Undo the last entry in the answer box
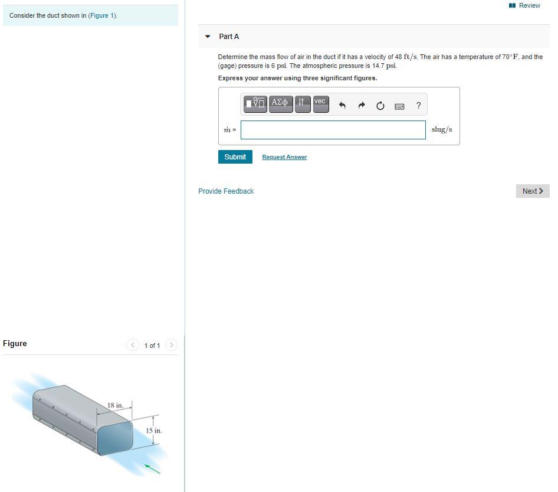This screenshot has height=492, width=558. [x=342, y=105]
